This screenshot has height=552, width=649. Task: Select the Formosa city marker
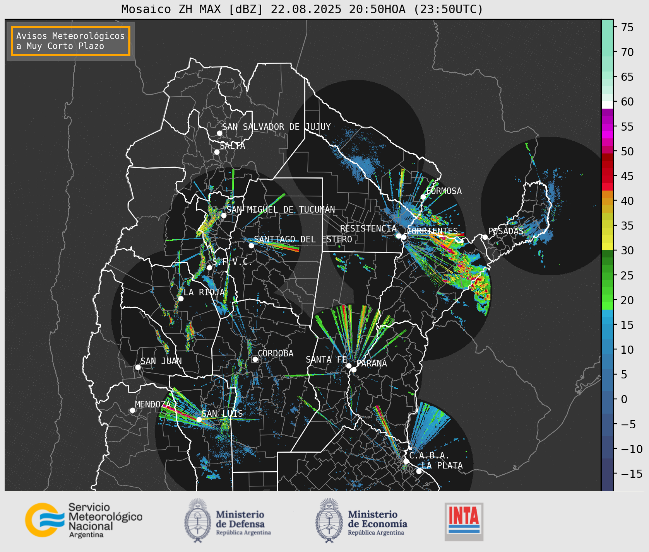[x=423, y=197]
